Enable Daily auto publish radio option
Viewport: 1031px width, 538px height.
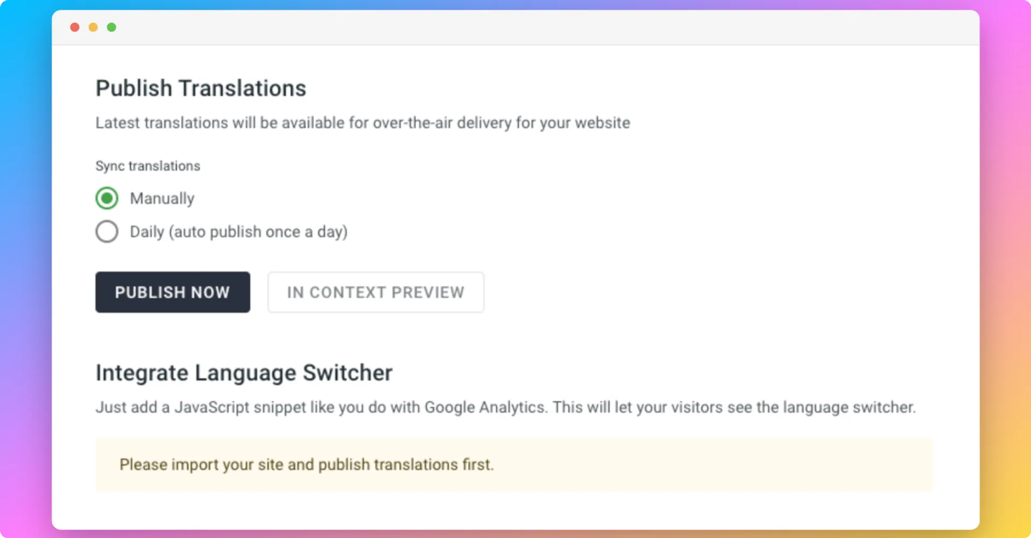click(107, 232)
